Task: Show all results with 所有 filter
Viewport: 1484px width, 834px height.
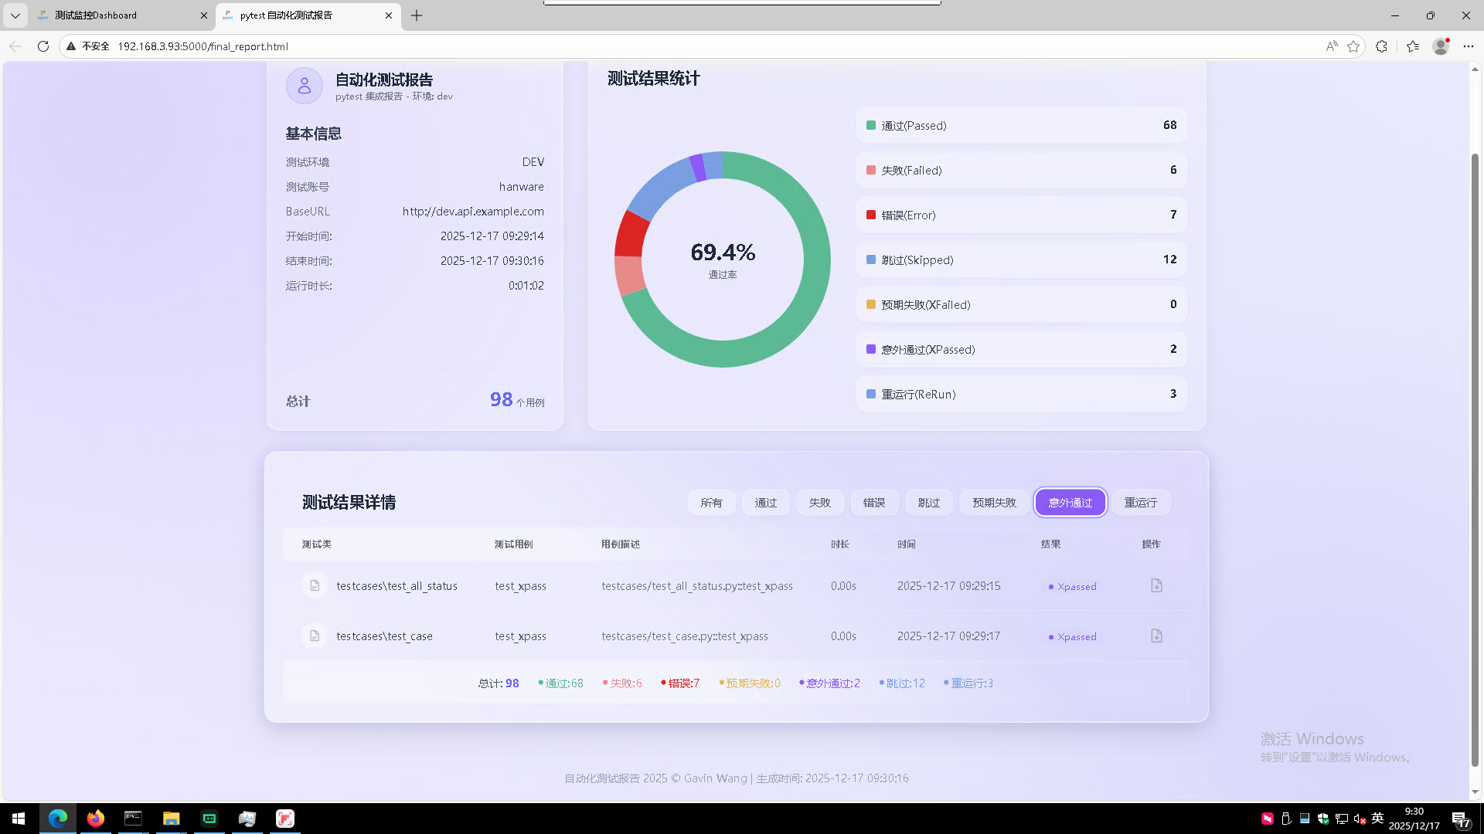Action: tap(711, 503)
